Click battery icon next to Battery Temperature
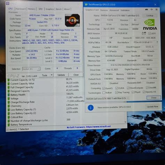The image size is (165, 165). 8,125
